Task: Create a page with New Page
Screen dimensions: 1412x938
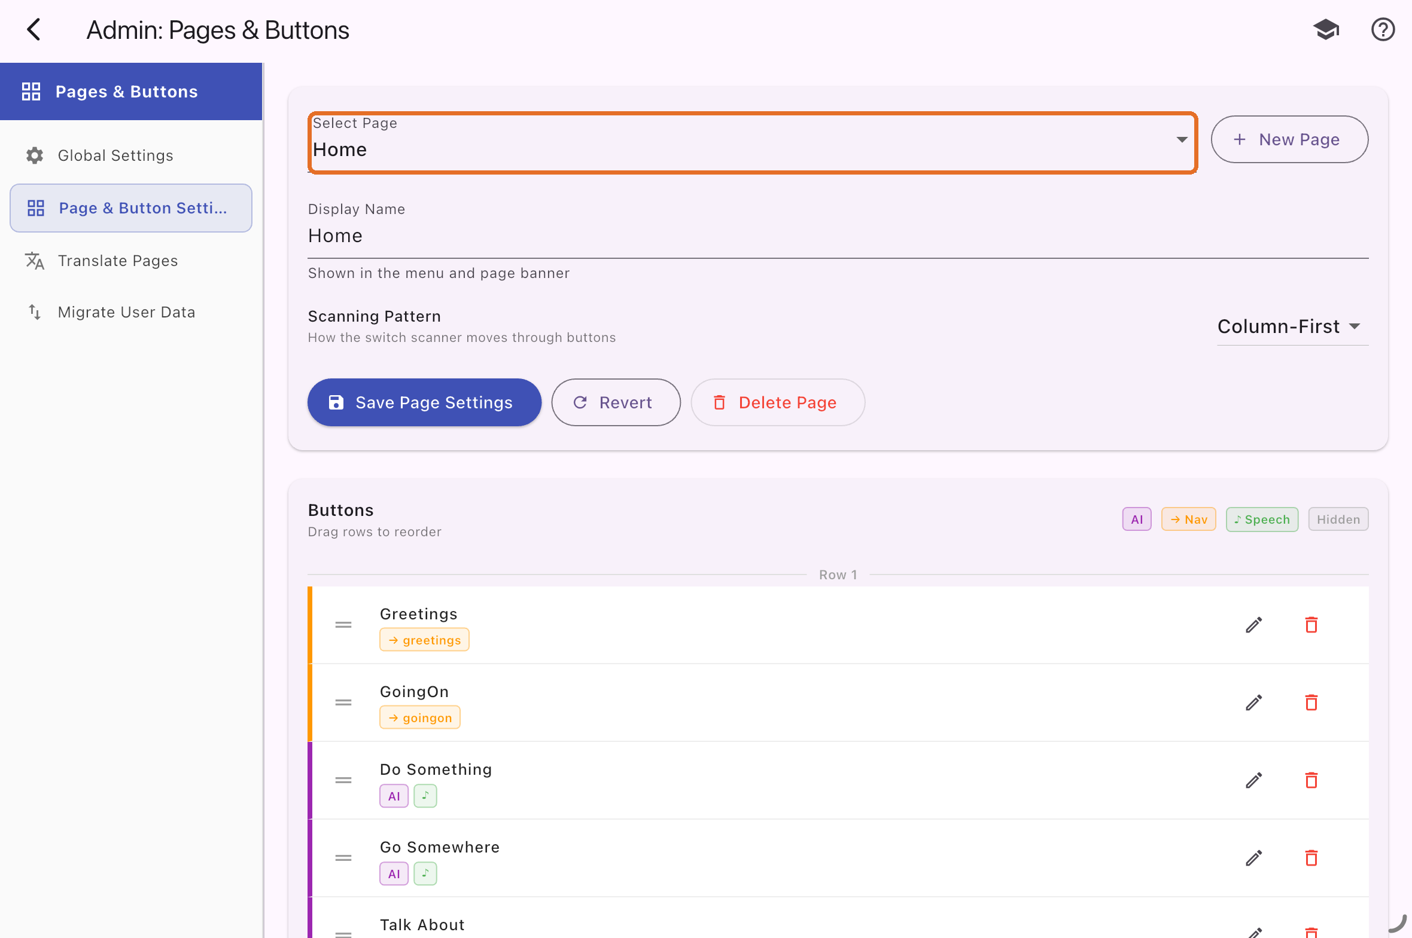Action: (x=1289, y=139)
